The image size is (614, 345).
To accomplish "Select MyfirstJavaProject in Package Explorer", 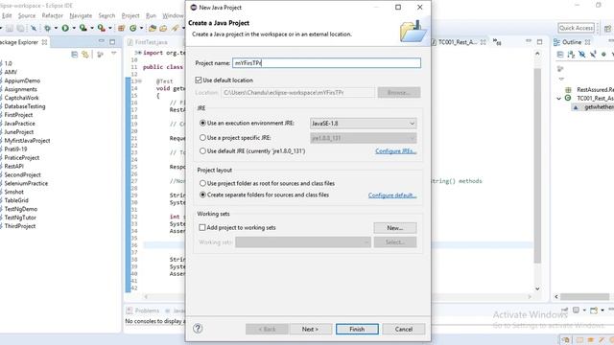I will 27,141.
